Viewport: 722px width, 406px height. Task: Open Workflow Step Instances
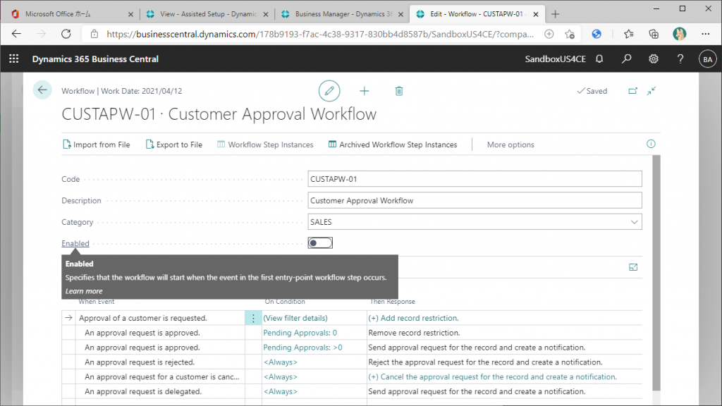265,144
